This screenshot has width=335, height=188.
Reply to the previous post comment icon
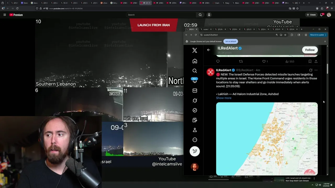[218, 61]
